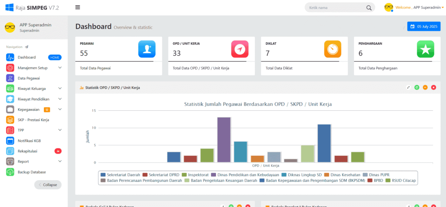Click the Ketik nama search field
Image resolution: width=446 pixels, height=207 pixels.
334,8
